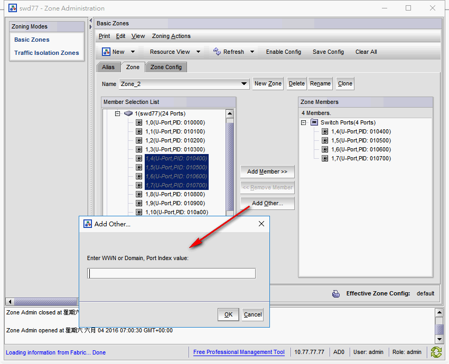
Task: Collapse the 1(swd77)(24 Ports) tree node
Action: click(117, 113)
